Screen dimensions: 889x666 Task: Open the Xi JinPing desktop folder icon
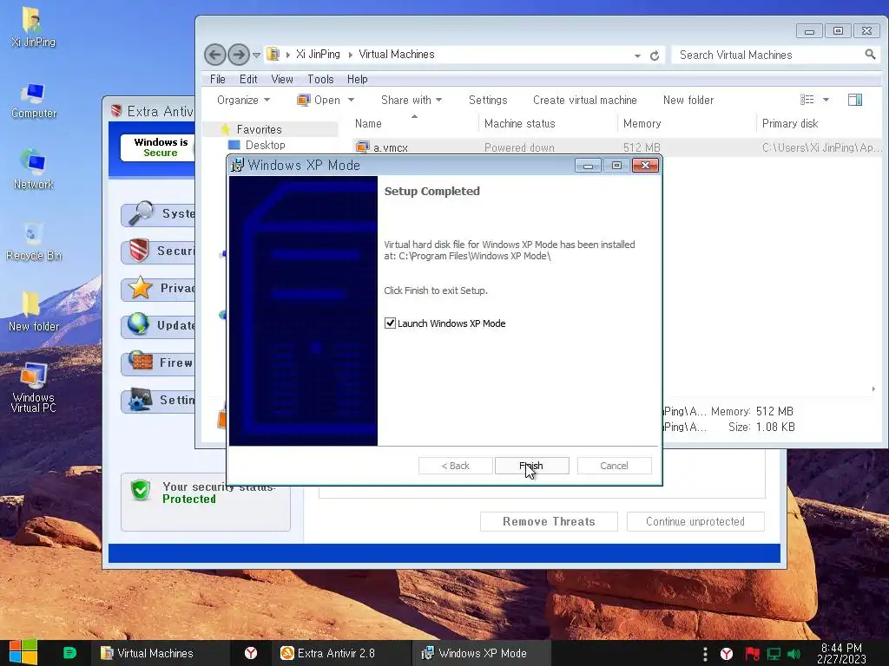[33, 27]
